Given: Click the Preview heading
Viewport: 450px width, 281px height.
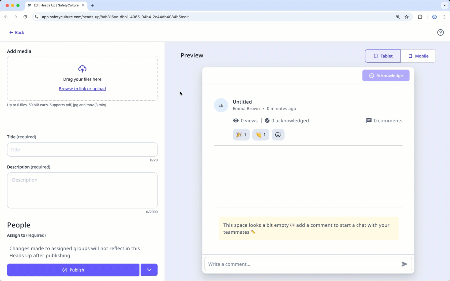Looking at the screenshot, I should click(x=192, y=55).
